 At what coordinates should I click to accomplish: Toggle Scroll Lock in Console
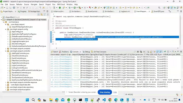point(151,51)
